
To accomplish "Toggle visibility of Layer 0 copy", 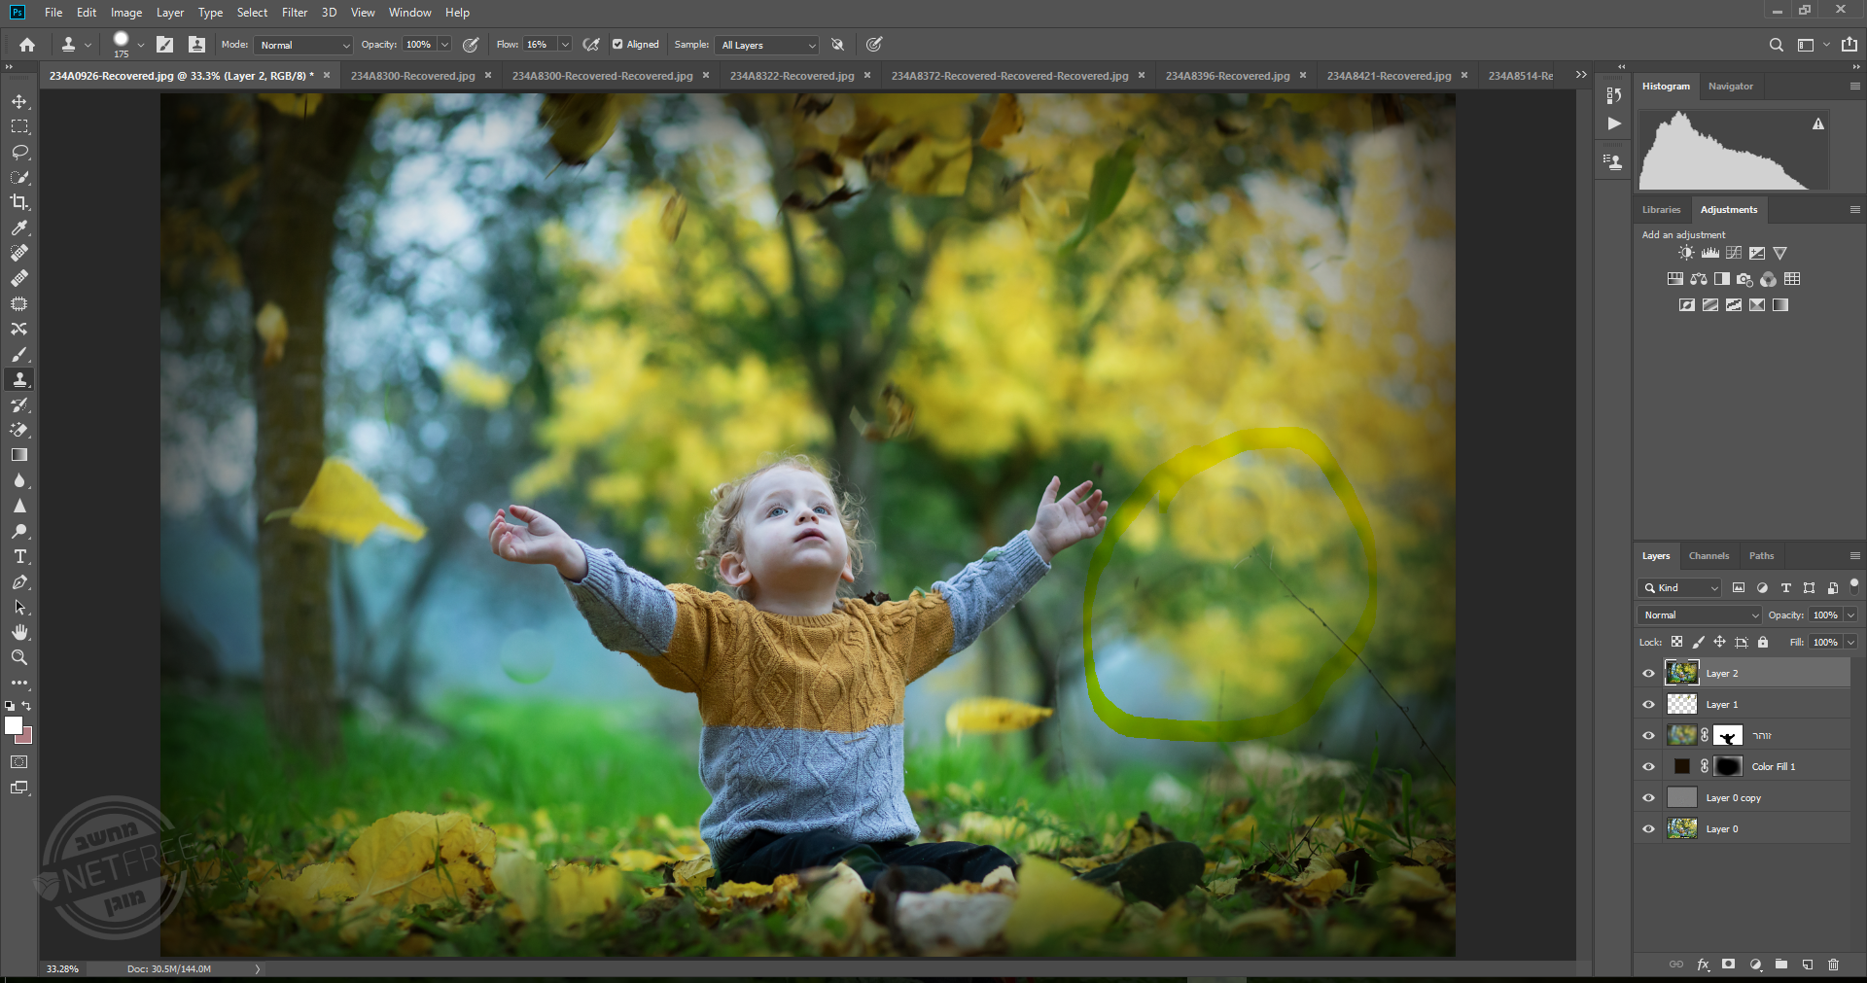I will (x=1648, y=798).
